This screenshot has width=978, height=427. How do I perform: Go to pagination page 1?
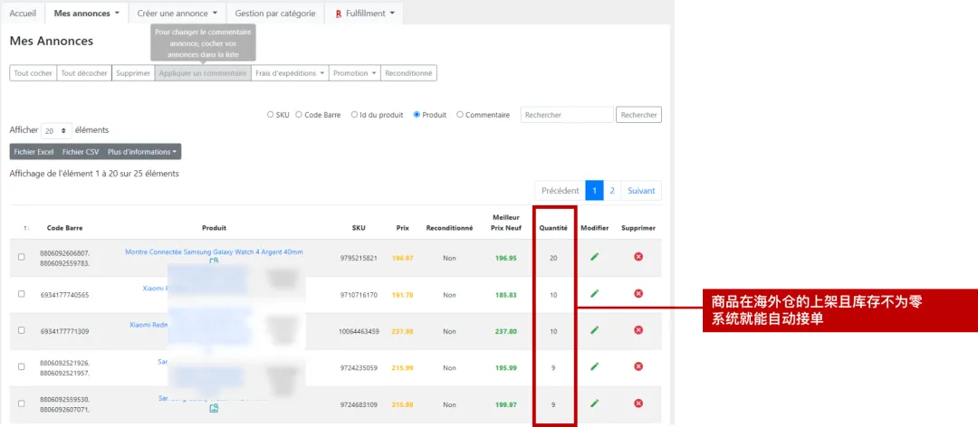pos(594,191)
